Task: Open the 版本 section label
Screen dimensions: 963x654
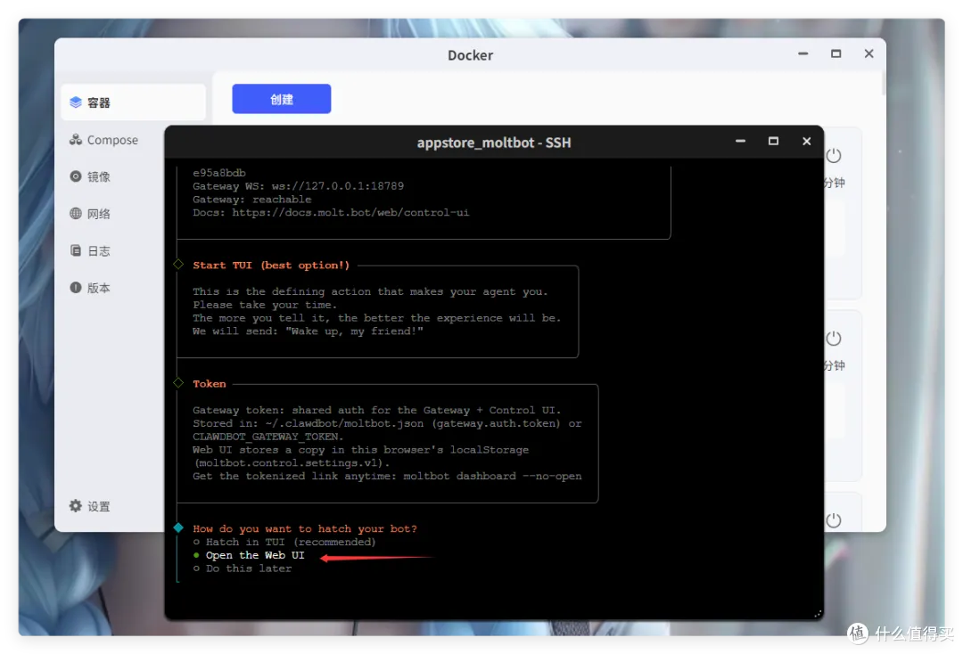Action: point(99,288)
